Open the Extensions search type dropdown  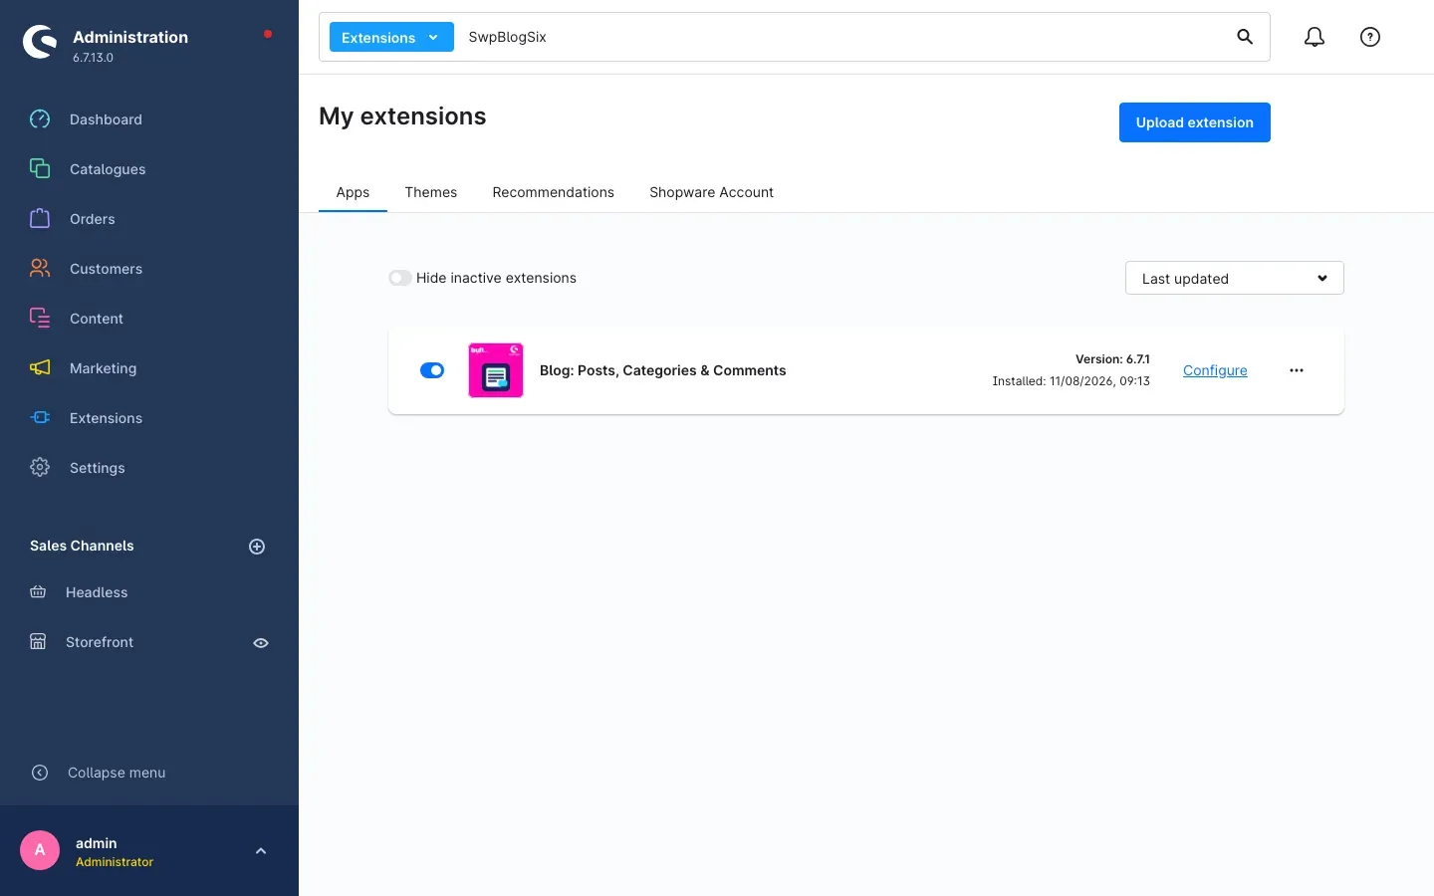point(391,37)
